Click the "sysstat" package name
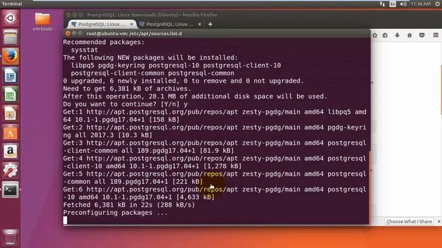The image size is (442, 248). [x=84, y=50]
